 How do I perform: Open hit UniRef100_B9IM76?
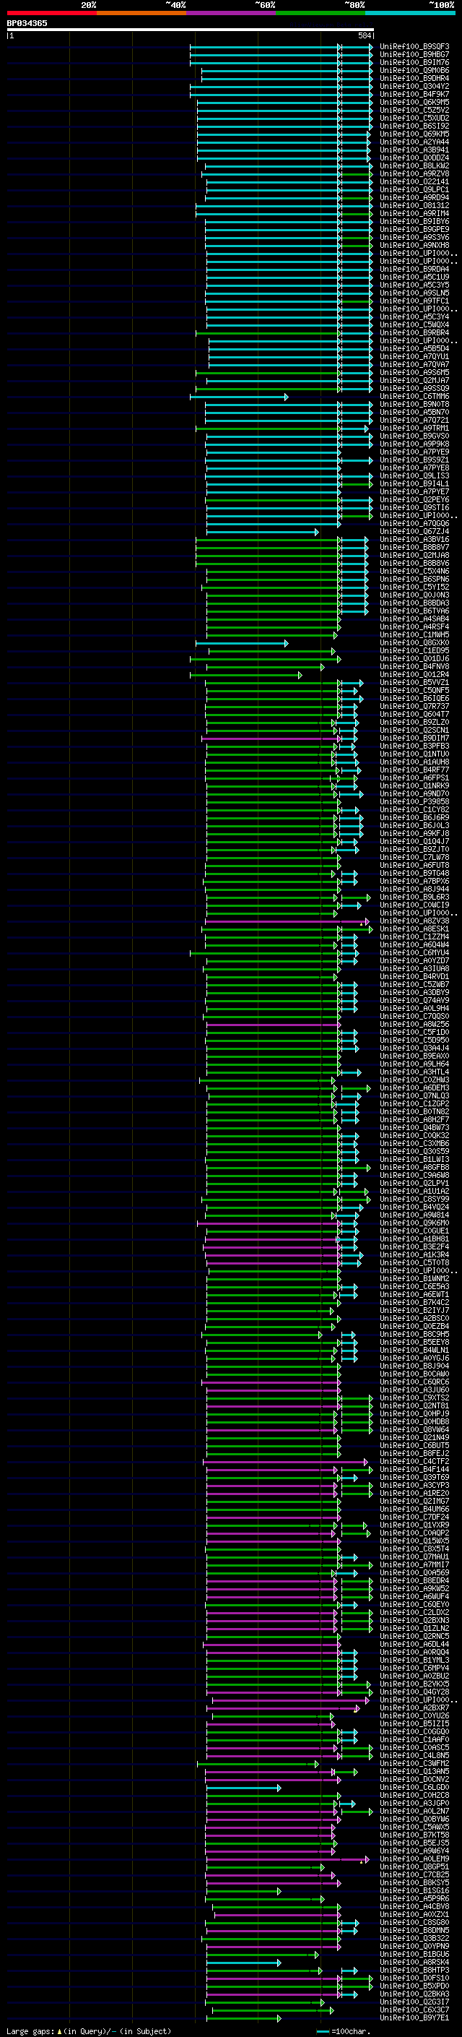click(x=414, y=62)
